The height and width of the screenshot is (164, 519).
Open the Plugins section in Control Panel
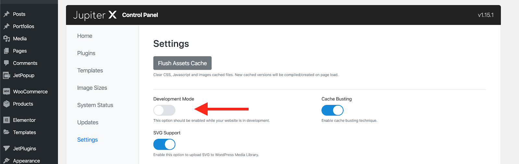tap(86, 53)
